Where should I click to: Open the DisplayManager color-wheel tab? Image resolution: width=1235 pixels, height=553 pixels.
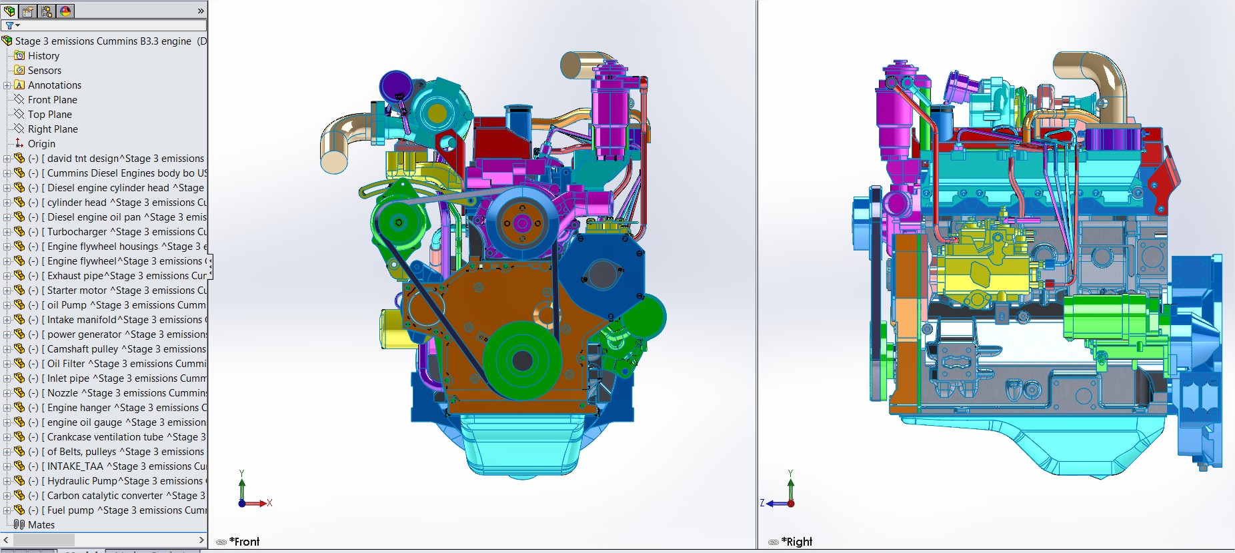click(65, 11)
